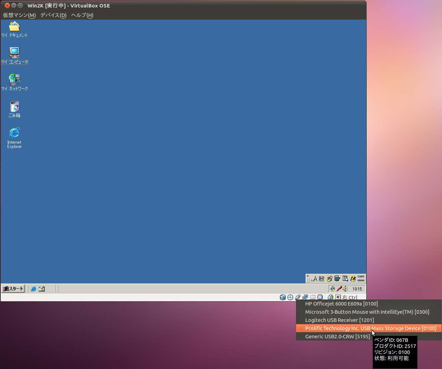
Task: Select Prolific USB Mass Storage Device entry
Action: (x=370, y=328)
